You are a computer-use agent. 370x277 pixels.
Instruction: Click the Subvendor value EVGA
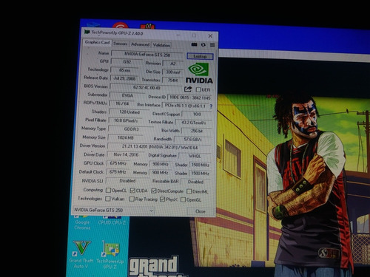[127, 95]
